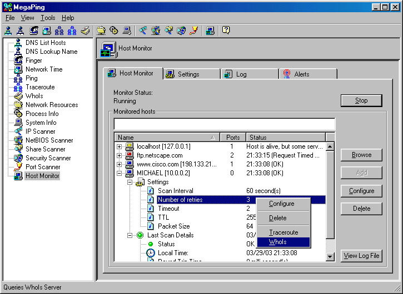Launch Ping from the toolbar icon
The image size is (403, 294).
coord(59,31)
